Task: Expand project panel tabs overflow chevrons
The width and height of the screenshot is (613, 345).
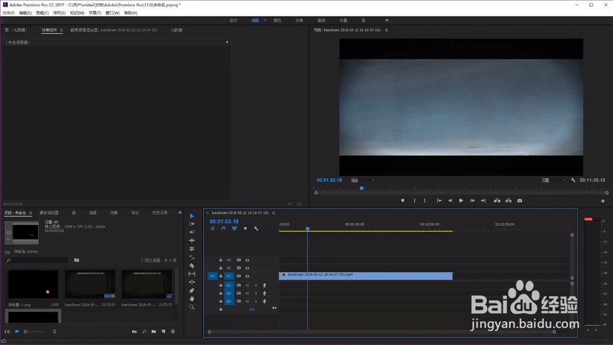Action: [180, 213]
